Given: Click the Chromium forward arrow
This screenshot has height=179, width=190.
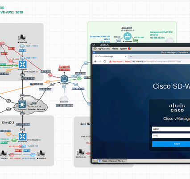Looking at the screenshot, I should point(100,61).
